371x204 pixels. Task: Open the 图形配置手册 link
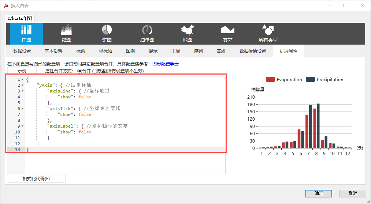click(166, 64)
